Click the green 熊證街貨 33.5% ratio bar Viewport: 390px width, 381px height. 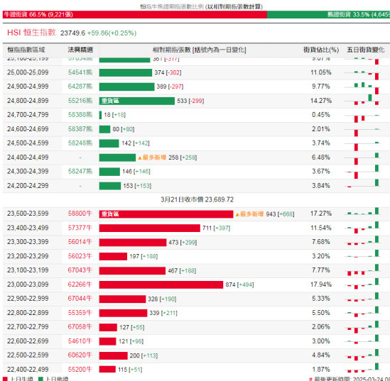pos(328,15)
